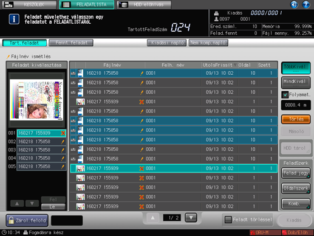The width and height of the screenshot is (314, 236).
Task: Select item 003 in the selection list
Action: pos(41,150)
